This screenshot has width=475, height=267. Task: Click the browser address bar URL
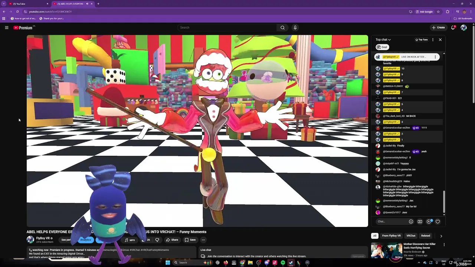[50, 11]
